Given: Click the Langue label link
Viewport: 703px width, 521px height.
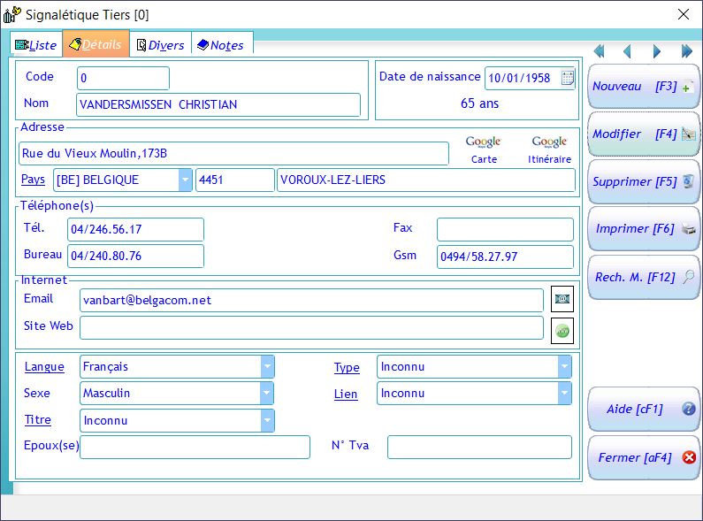Looking at the screenshot, I should pos(44,367).
